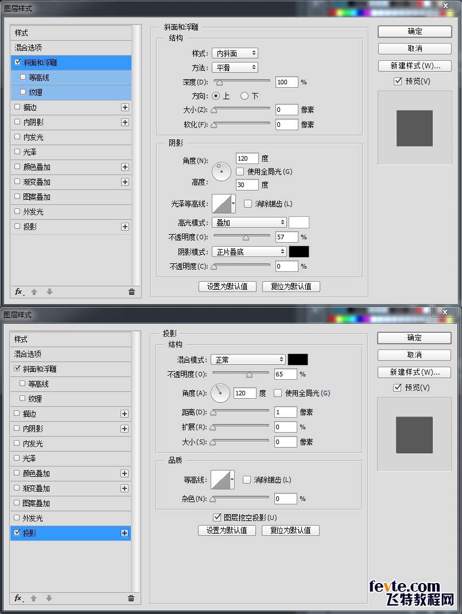Click the 深度 value field showing 100
Viewport: 462px width, 614px height.
pos(286,82)
